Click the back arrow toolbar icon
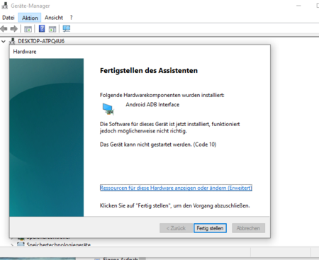The width and height of the screenshot is (319, 260). point(4,29)
